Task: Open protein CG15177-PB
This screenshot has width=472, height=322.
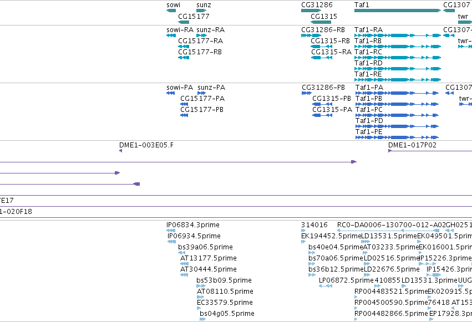Action: [184, 115]
